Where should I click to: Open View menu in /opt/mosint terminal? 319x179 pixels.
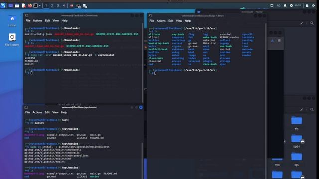pos(55,112)
